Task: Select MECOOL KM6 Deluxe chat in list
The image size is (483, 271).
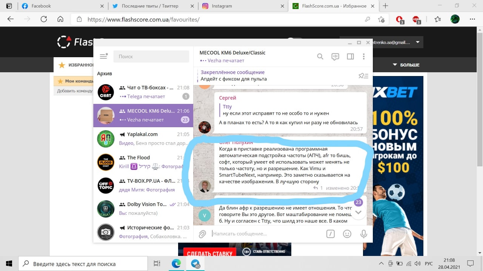Action: click(143, 115)
